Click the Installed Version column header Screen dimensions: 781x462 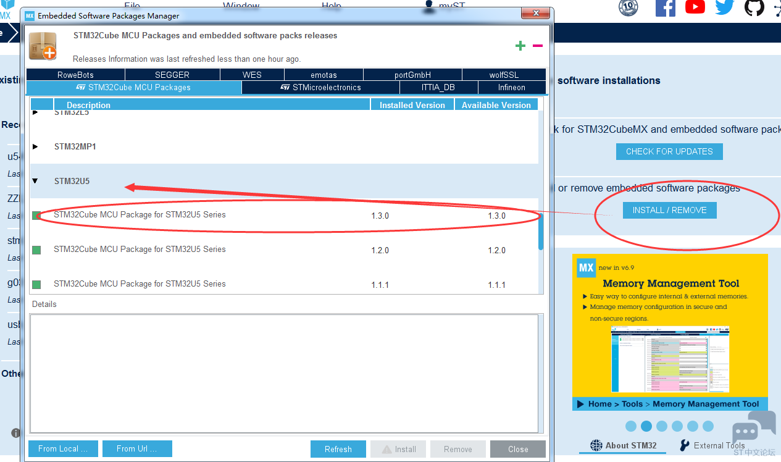click(x=412, y=105)
